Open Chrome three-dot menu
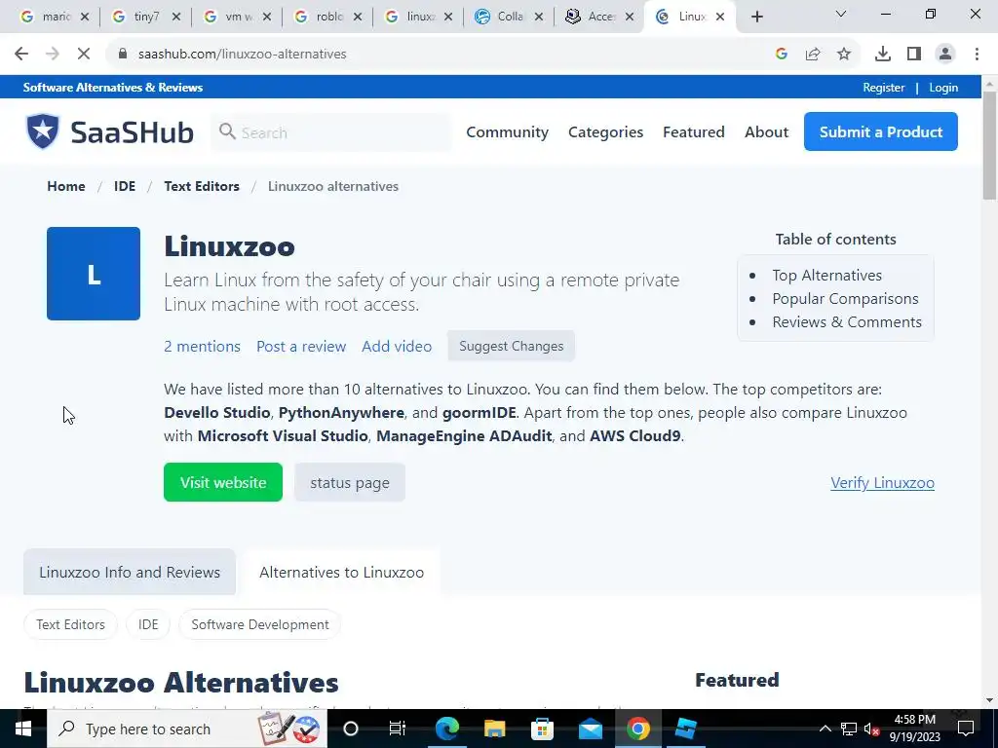This screenshot has height=748, width=998. [977, 55]
